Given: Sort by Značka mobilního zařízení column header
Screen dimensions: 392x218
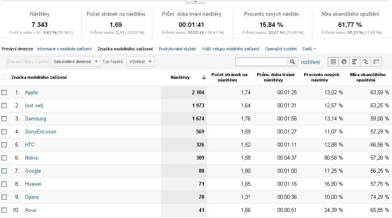Looking at the screenshot, I should [x=39, y=77].
